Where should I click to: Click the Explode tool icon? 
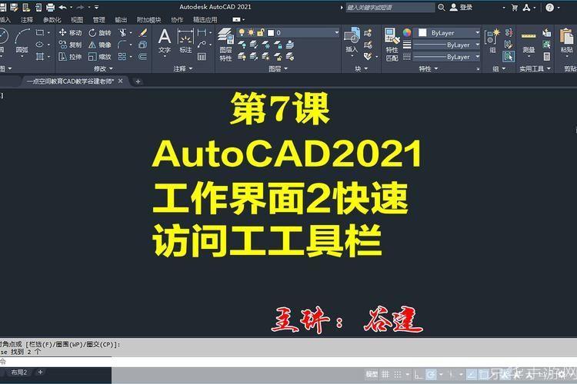(143, 45)
